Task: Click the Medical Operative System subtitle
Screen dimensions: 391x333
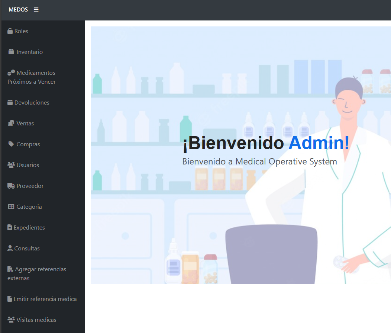Action: tap(259, 161)
